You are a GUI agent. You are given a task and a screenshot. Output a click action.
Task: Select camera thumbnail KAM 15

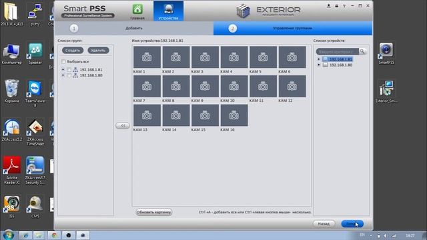(205, 115)
